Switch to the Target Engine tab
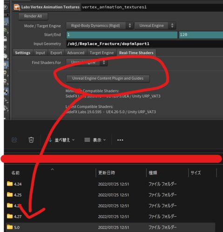Viewport: 223px width, 232px height. coord(102,53)
